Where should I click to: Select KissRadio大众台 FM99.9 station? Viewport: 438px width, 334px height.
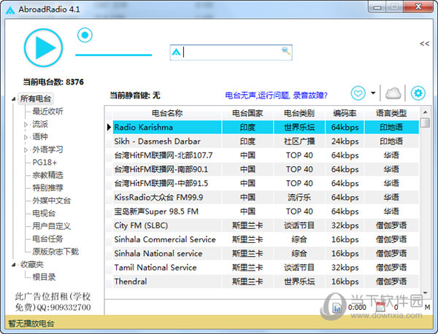pyautogui.click(x=263, y=198)
